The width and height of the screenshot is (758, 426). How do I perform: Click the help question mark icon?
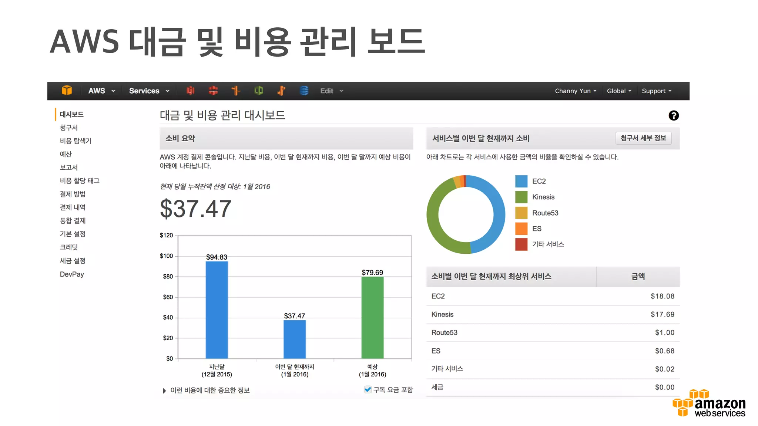click(x=674, y=115)
